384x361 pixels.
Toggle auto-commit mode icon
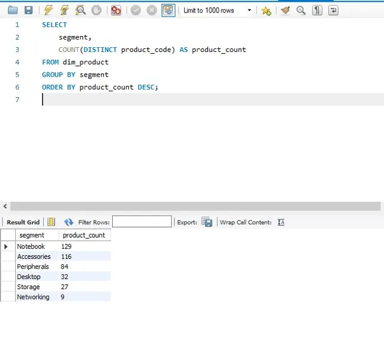coord(168,10)
